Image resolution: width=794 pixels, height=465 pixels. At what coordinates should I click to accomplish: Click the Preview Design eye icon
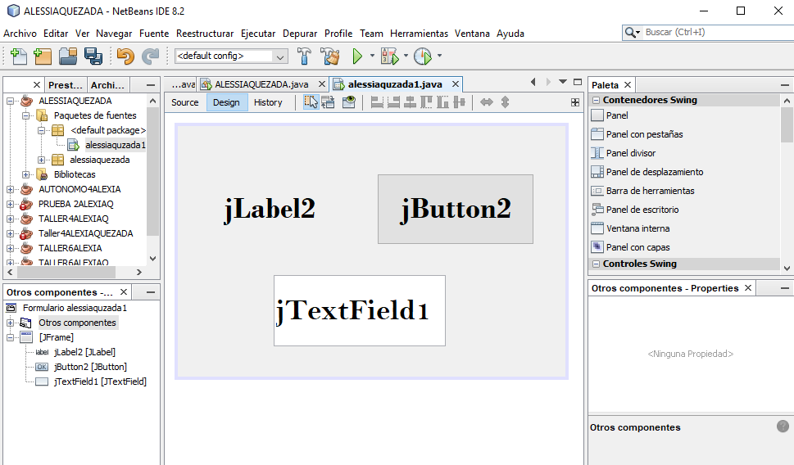349,102
